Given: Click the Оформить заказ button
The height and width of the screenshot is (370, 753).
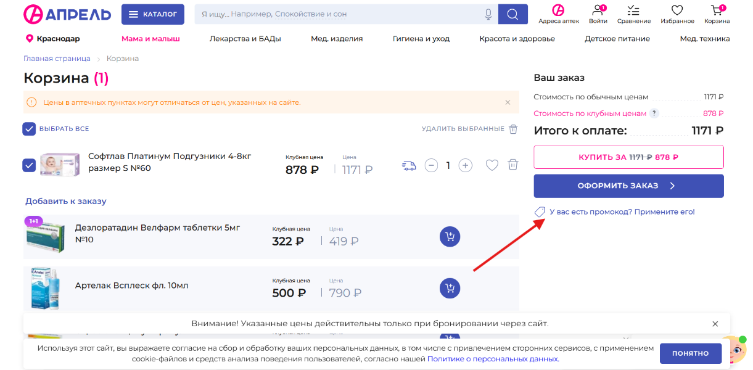Looking at the screenshot, I should (628, 186).
